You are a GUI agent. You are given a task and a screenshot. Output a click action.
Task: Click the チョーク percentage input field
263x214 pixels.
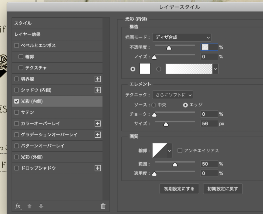[x=209, y=114]
